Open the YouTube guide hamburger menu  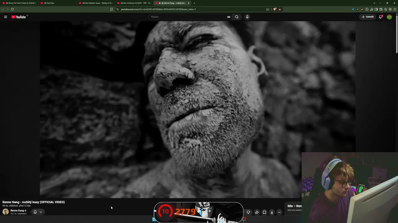(x=6, y=17)
